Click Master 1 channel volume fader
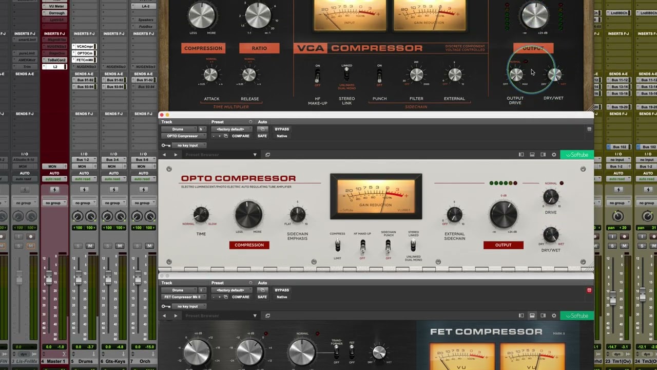This screenshot has height=370, width=657. (x=49, y=277)
